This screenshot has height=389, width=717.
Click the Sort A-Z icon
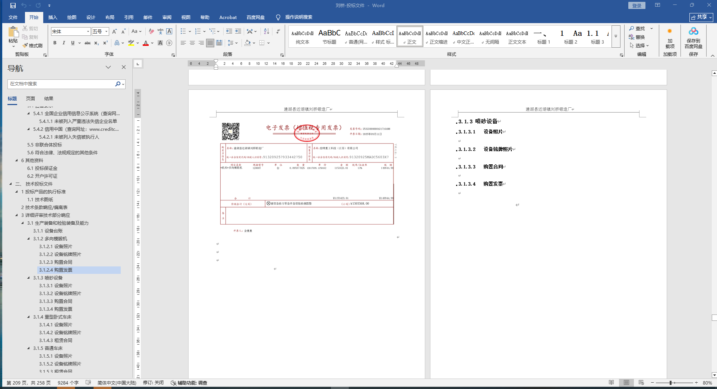pyautogui.click(x=266, y=32)
